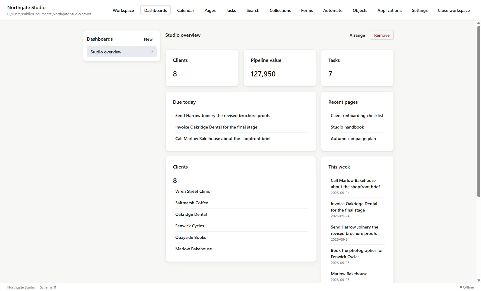Select Oakridge Dental client row
The width and height of the screenshot is (481, 291).
click(240, 214)
